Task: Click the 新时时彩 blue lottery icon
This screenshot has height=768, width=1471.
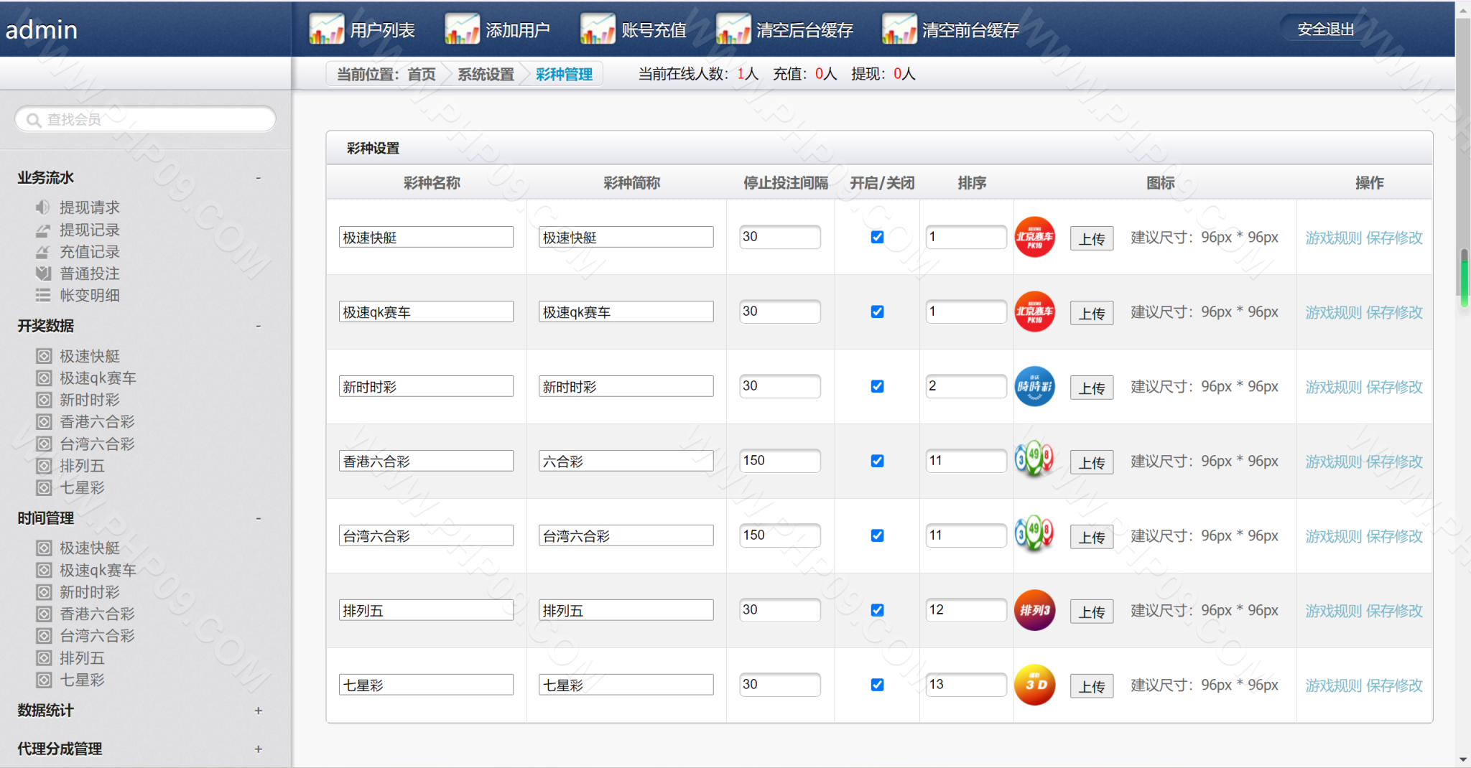Action: coord(1034,387)
